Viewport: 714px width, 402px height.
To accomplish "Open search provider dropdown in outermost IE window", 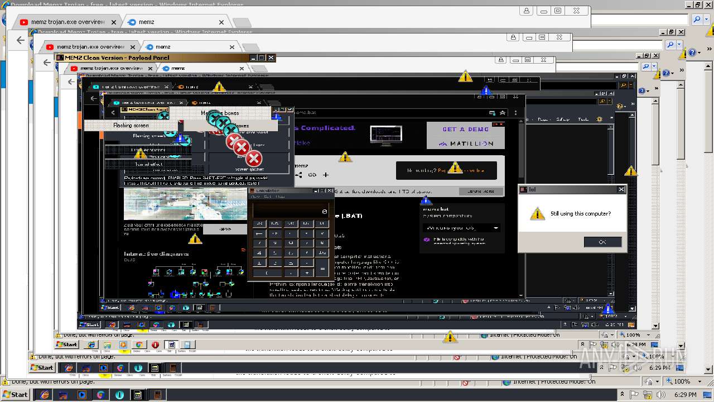I will click(x=706, y=19).
